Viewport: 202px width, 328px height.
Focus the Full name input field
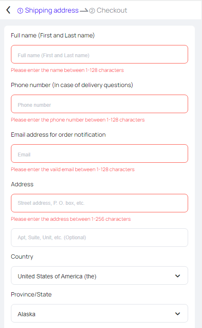tap(99, 54)
